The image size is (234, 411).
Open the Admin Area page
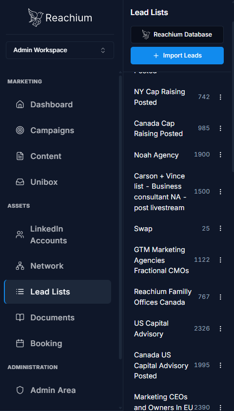click(58, 390)
